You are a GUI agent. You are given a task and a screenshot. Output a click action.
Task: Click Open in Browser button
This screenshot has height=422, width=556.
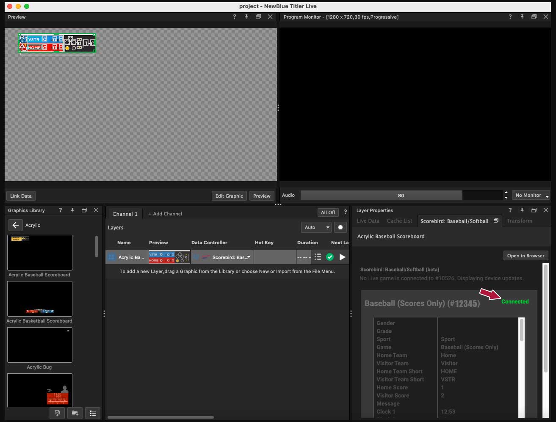[x=526, y=256]
